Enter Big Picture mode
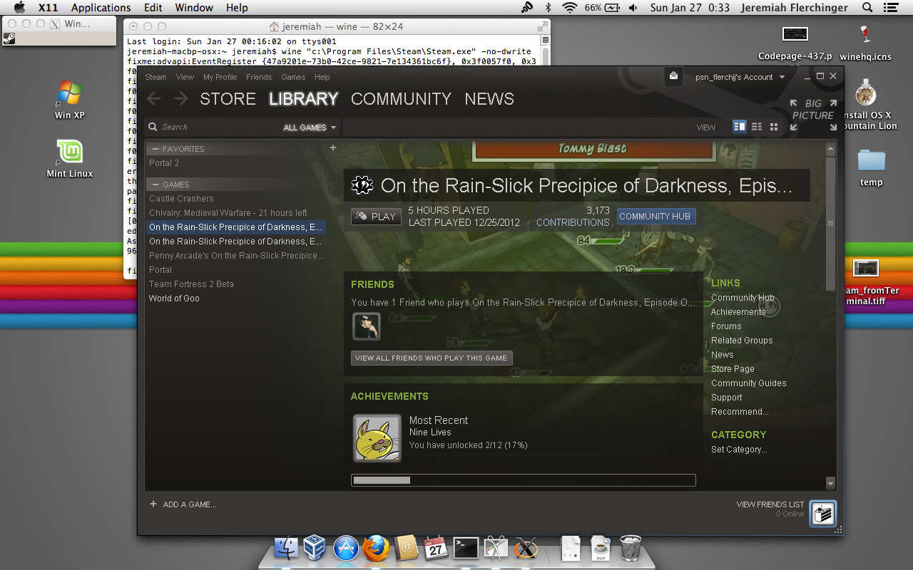Screen dimensions: 913x570 [x=813, y=115]
